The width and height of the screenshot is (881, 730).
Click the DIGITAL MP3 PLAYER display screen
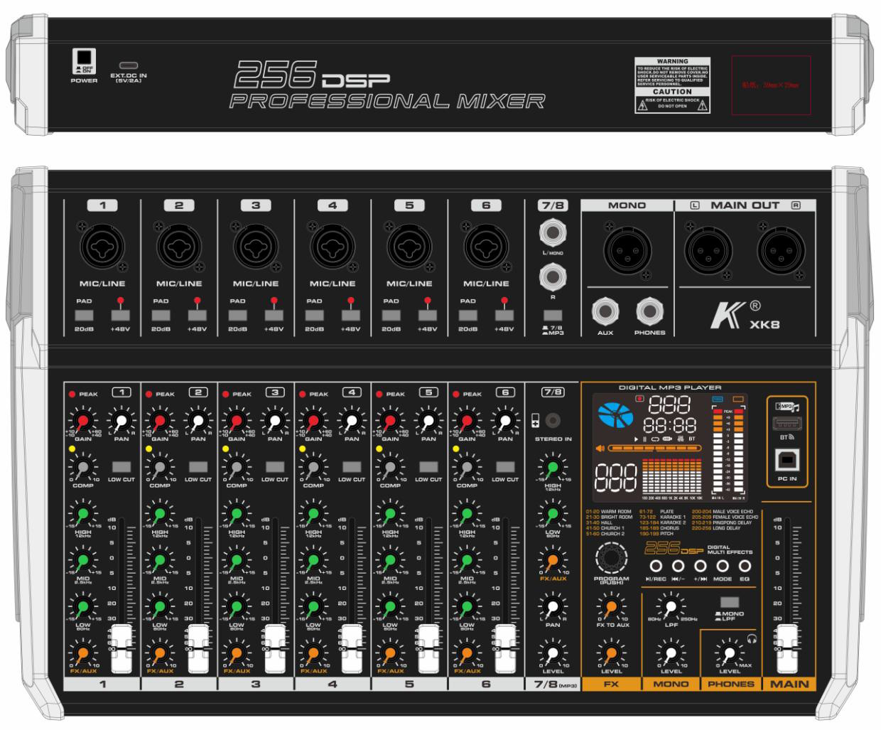[x=669, y=446]
